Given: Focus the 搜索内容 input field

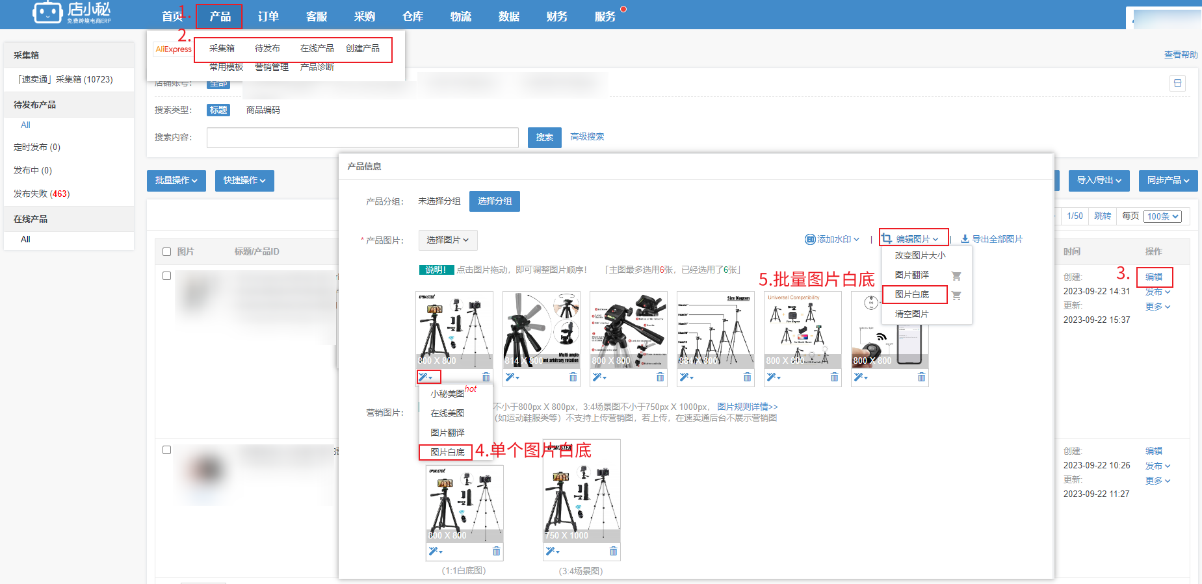Looking at the screenshot, I should 363,137.
